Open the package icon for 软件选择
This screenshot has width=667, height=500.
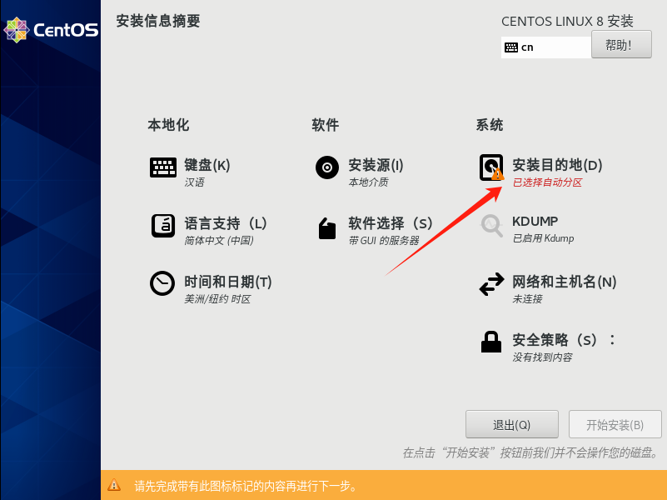327,228
